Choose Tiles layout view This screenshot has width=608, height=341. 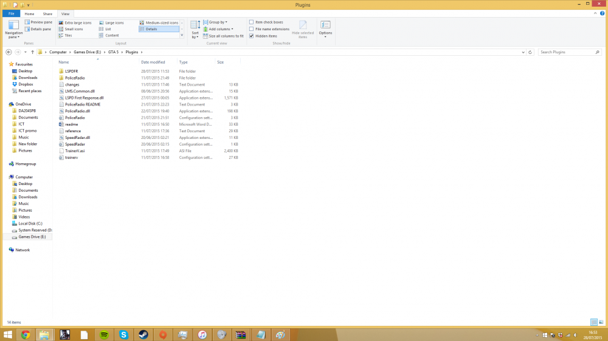(66, 35)
